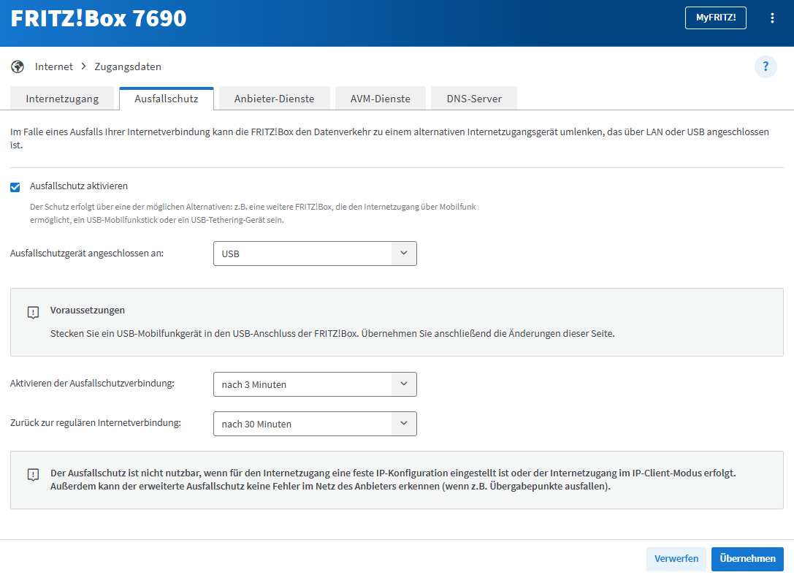The width and height of the screenshot is (794, 575).
Task: Click the info icon in the Voraussetzungen box
Action: coord(33,313)
